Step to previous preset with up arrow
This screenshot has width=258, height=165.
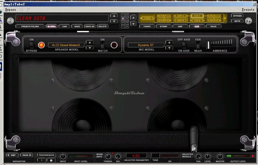pyautogui.click(x=114, y=16)
